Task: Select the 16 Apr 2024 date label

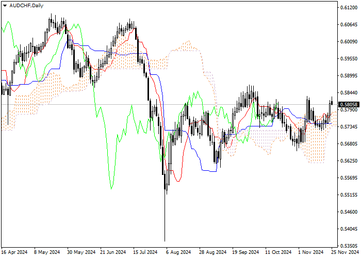Action: point(14,252)
